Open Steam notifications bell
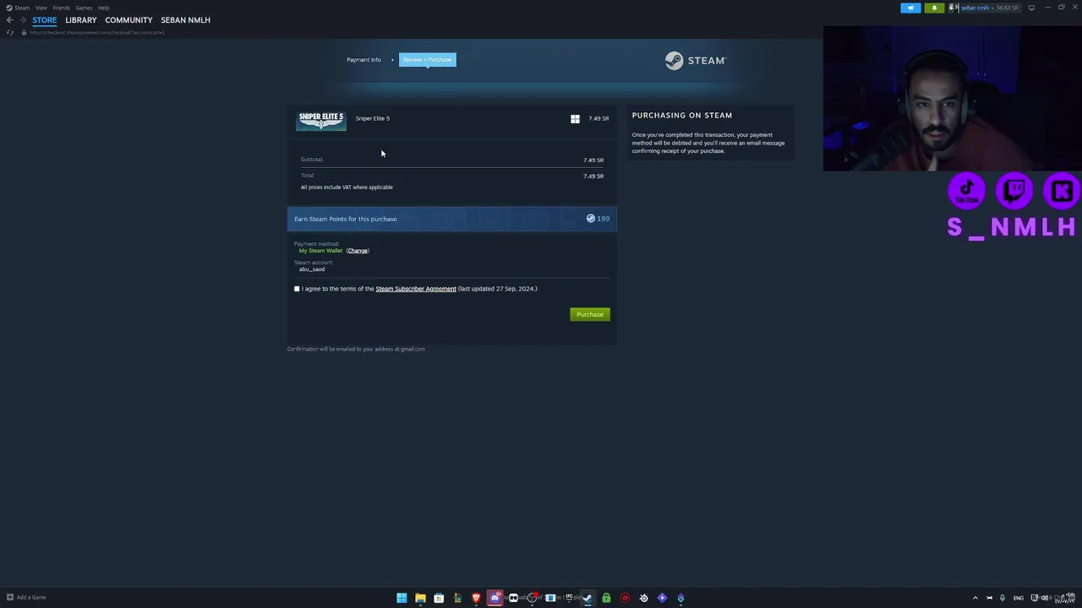Image resolution: width=1082 pixels, height=608 pixels. click(x=934, y=8)
